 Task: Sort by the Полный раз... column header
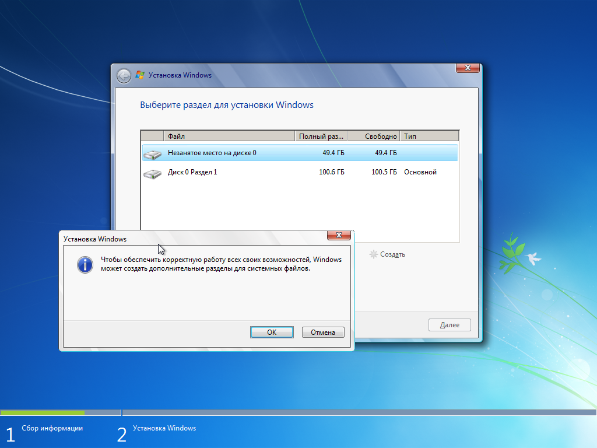(x=321, y=136)
